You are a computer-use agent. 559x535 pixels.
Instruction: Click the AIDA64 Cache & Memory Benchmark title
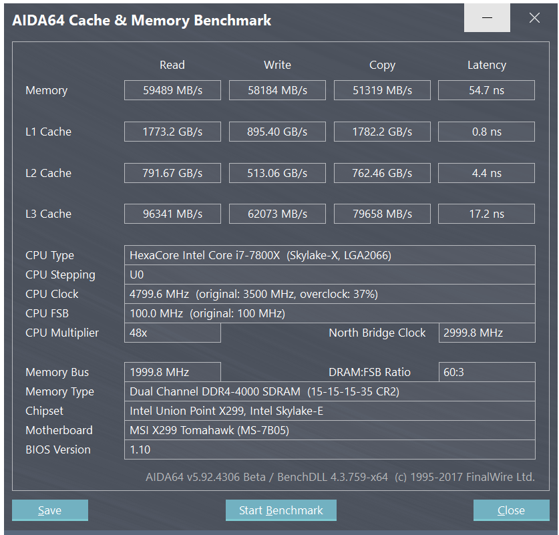tap(142, 20)
